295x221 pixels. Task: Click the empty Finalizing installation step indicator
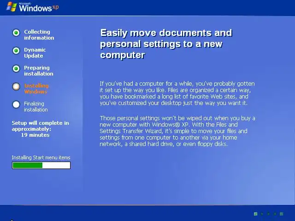pyautogui.click(x=16, y=105)
